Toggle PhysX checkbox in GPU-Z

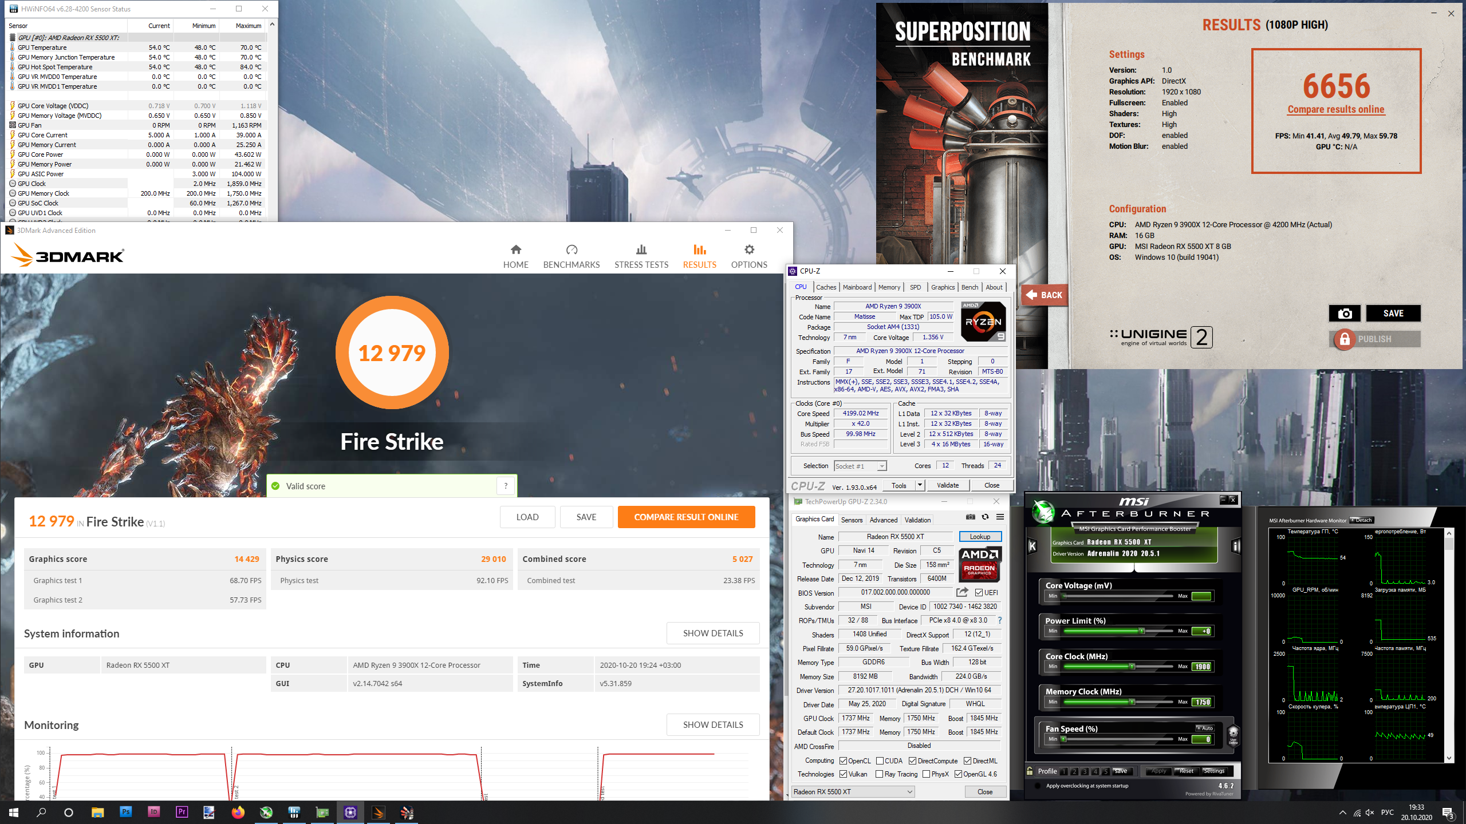pos(926,774)
